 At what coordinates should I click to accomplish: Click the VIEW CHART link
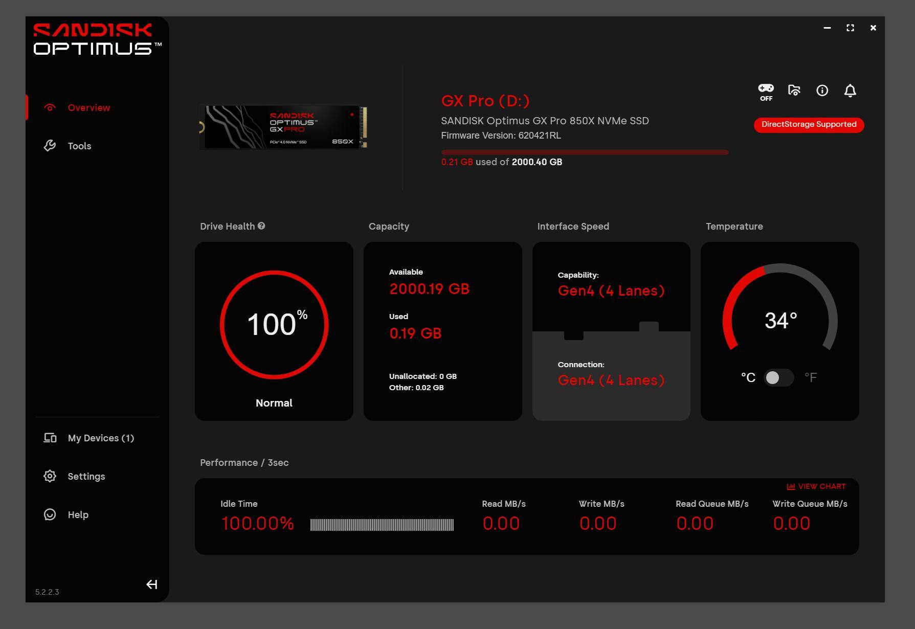816,486
